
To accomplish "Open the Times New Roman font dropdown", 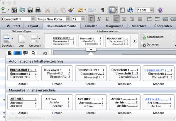I will pos(68,19).
